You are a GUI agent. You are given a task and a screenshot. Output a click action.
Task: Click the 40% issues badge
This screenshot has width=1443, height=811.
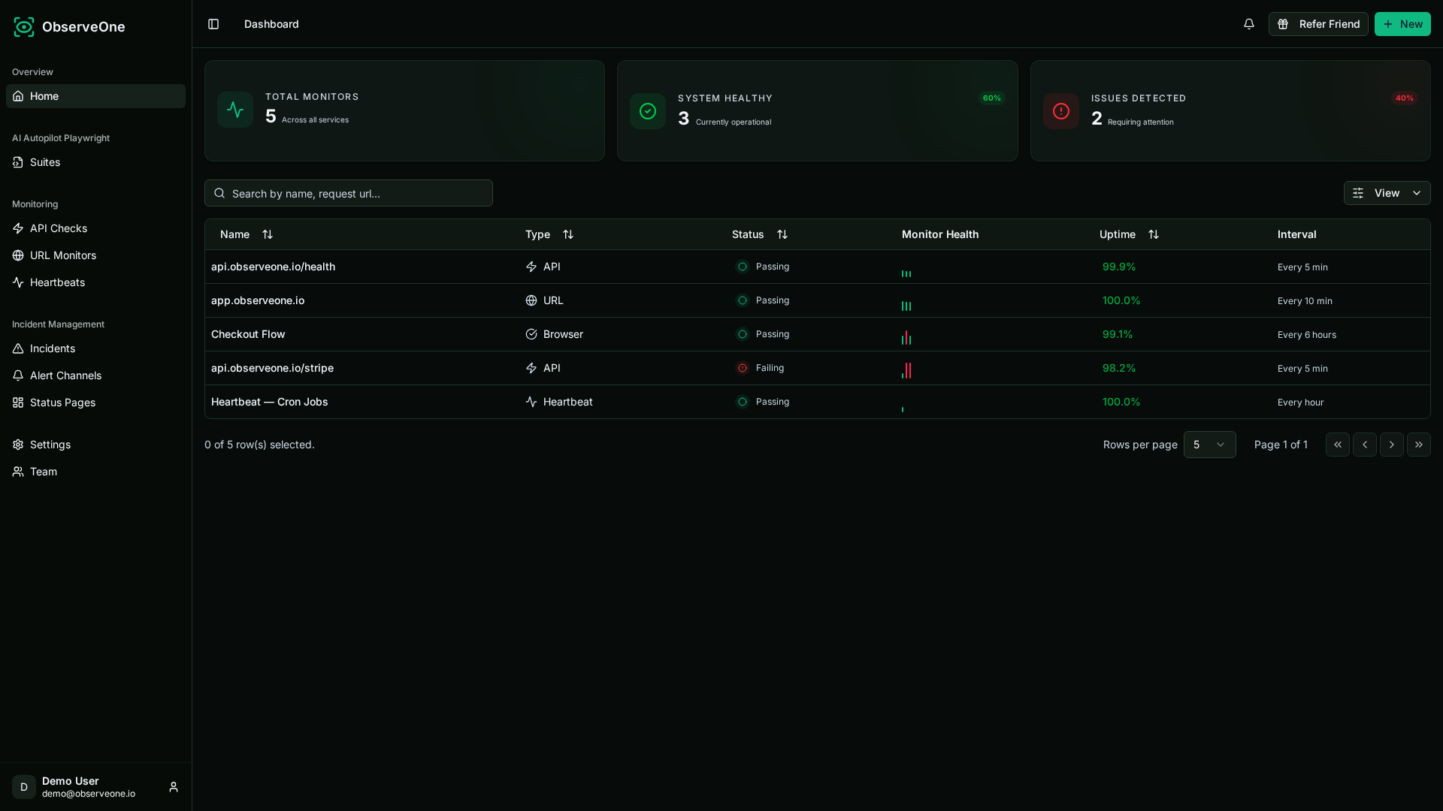[x=1405, y=98]
